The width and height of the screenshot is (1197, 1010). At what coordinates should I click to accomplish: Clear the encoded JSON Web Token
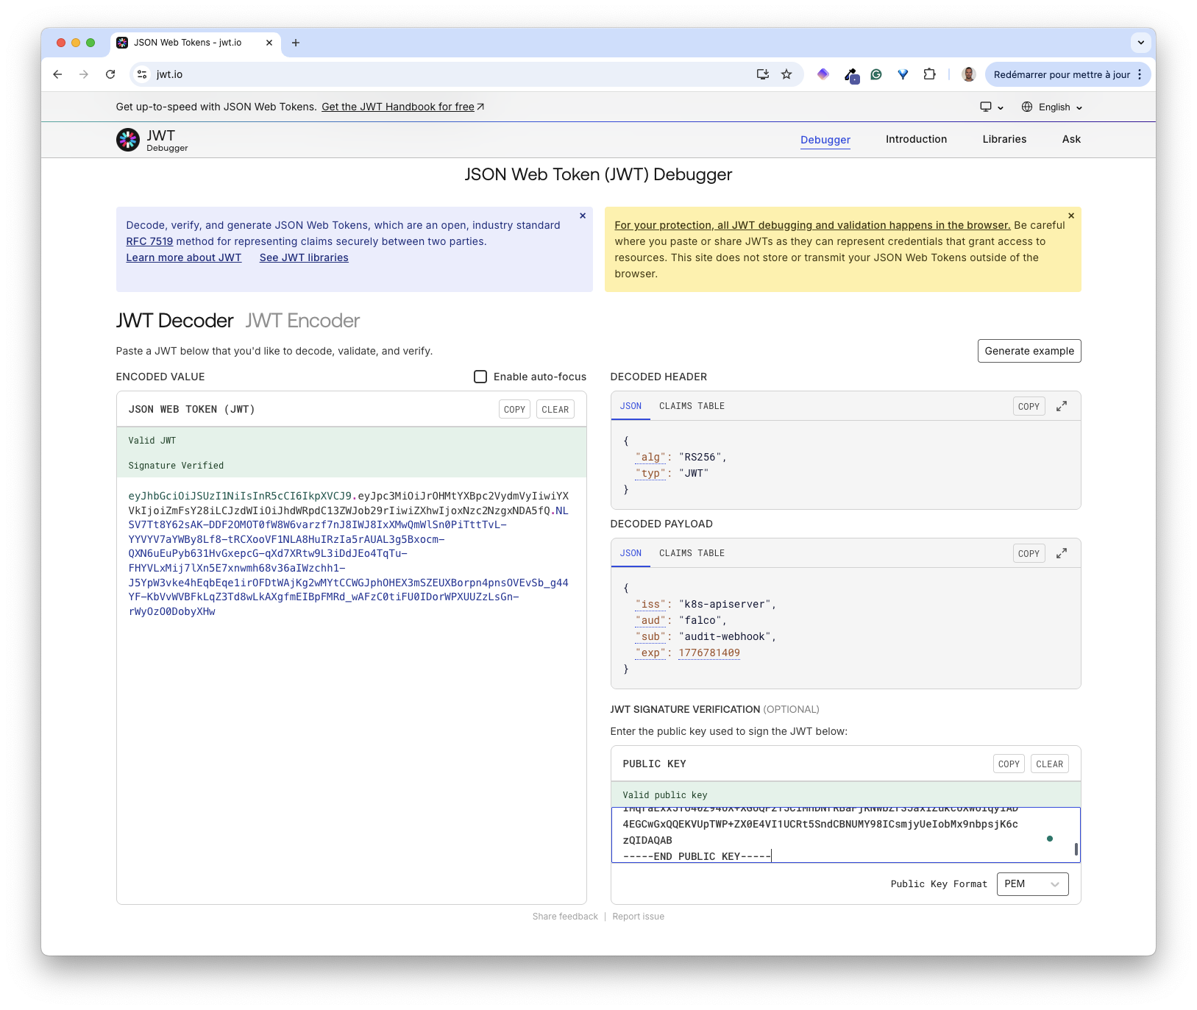555,410
